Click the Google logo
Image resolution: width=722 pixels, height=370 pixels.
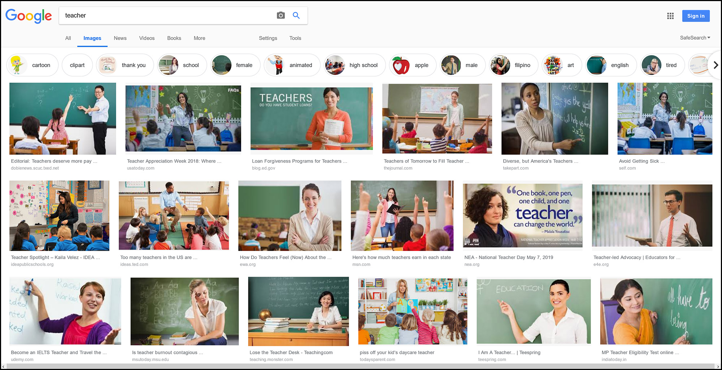tap(29, 16)
